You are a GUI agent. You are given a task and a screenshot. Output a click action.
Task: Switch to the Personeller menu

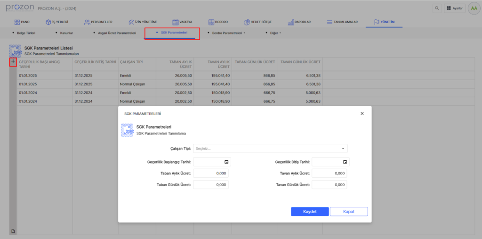pyautogui.click(x=98, y=22)
